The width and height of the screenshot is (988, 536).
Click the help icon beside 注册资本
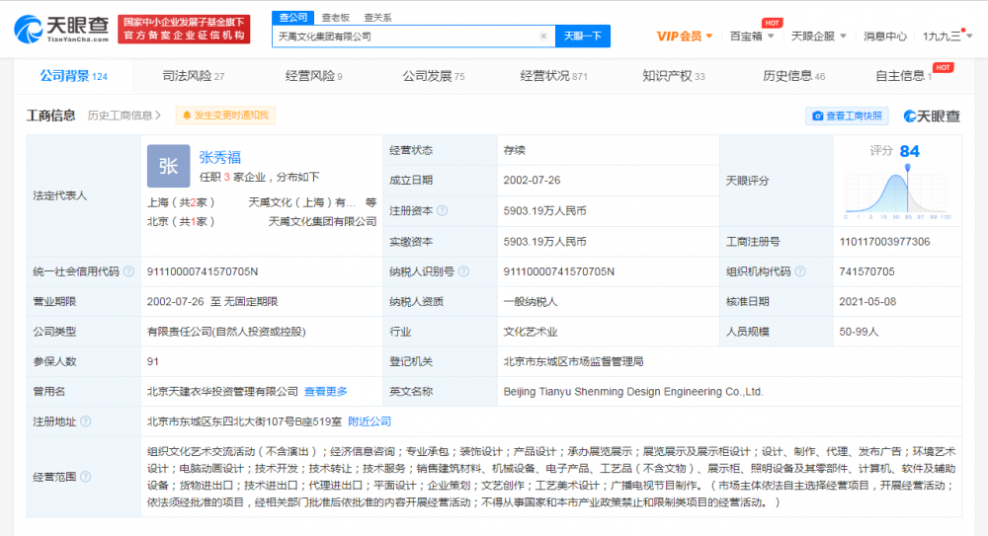click(x=442, y=210)
